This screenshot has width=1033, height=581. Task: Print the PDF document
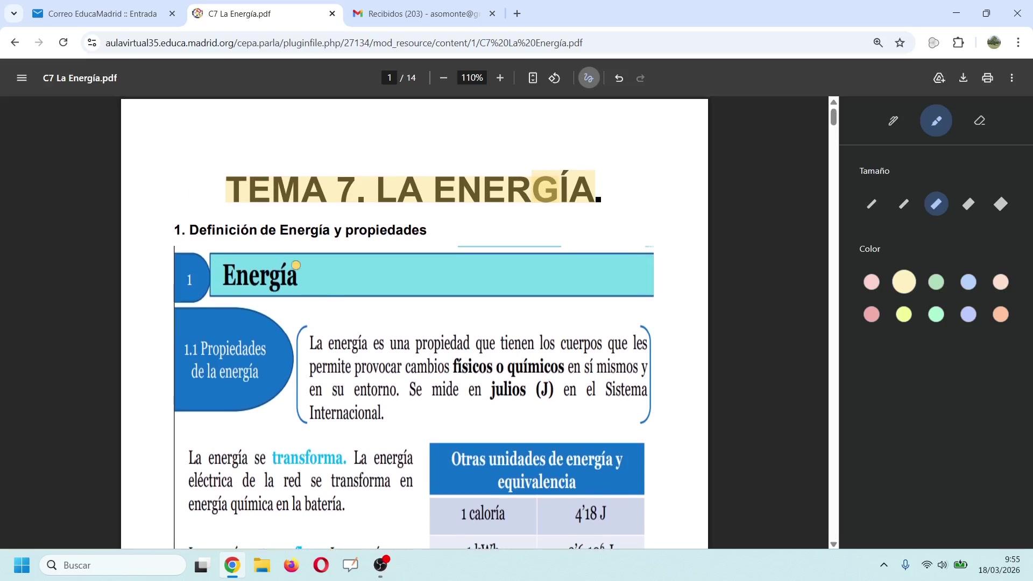tap(987, 78)
